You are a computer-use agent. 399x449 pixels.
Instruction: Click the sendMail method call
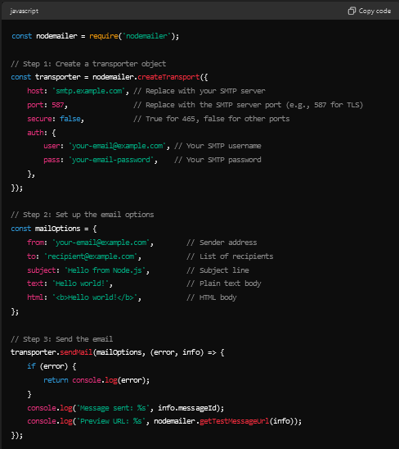[76, 352]
